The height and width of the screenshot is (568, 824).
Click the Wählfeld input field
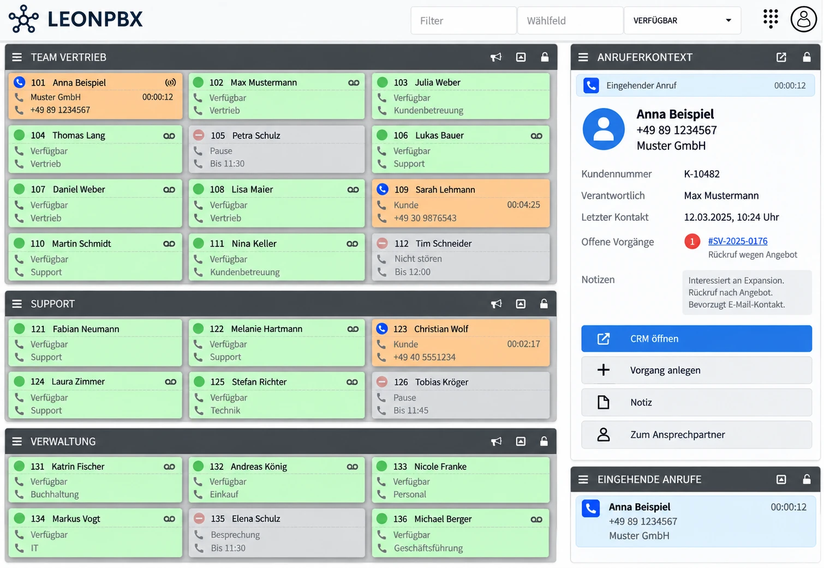pos(570,21)
